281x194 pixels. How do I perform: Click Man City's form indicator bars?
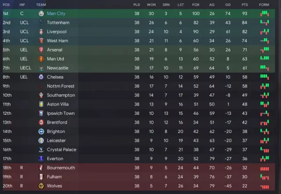pos(264,14)
